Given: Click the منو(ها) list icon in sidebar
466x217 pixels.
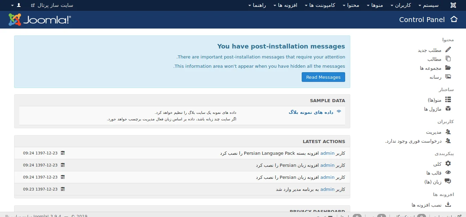Looking at the screenshot, I should (x=448, y=100).
